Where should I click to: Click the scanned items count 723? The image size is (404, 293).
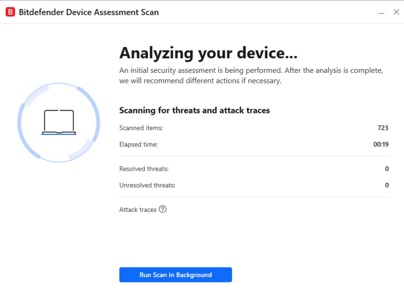click(383, 128)
